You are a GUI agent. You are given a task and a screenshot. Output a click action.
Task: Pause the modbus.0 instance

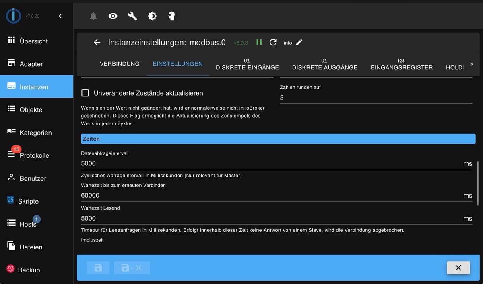click(259, 42)
